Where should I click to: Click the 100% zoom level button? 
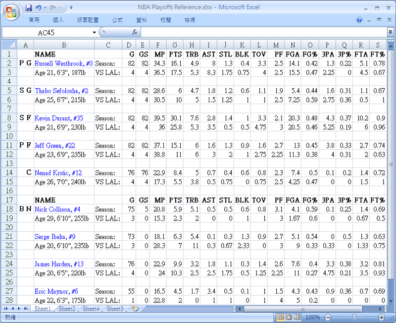point(312,317)
